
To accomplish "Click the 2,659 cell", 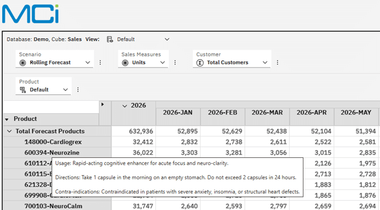I will pyautogui.click(x=312, y=206).
